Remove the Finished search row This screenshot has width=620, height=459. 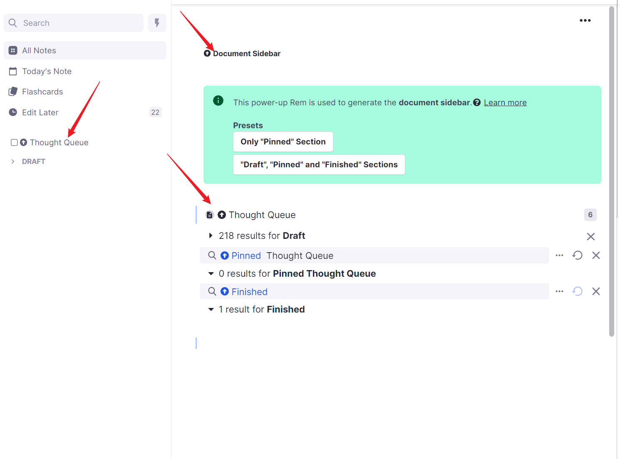(596, 291)
